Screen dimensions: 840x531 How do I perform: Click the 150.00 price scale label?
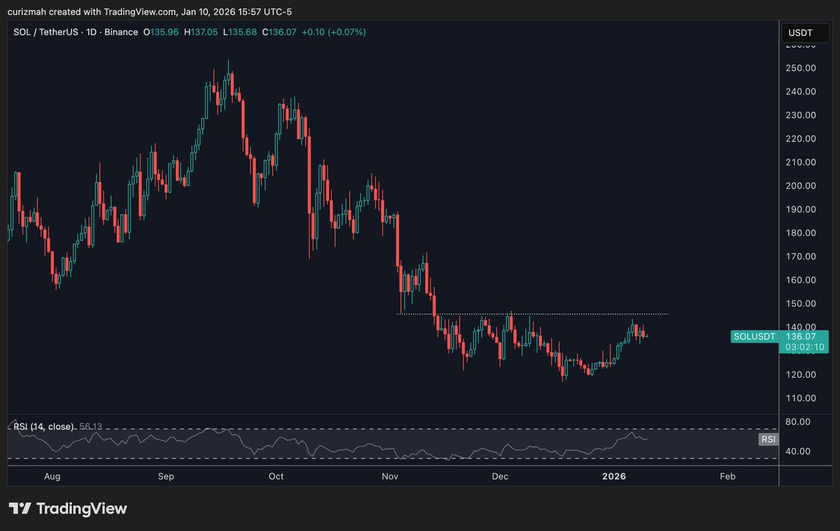pos(800,304)
